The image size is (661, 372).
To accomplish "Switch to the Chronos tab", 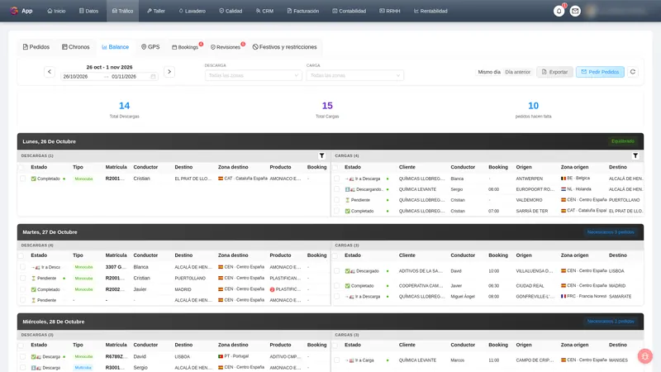I will coord(76,47).
